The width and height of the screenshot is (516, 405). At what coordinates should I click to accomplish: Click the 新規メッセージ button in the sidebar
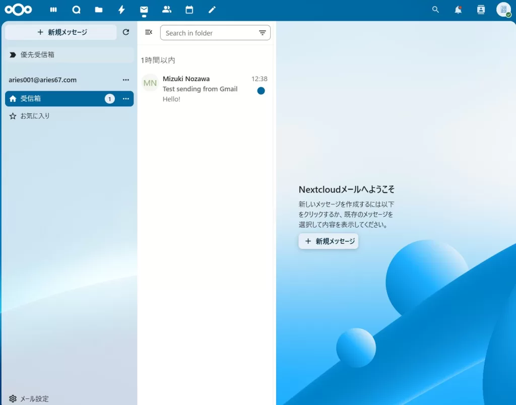[60, 32]
